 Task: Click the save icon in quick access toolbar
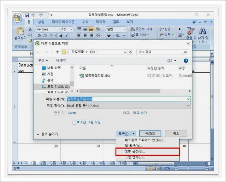(27, 15)
